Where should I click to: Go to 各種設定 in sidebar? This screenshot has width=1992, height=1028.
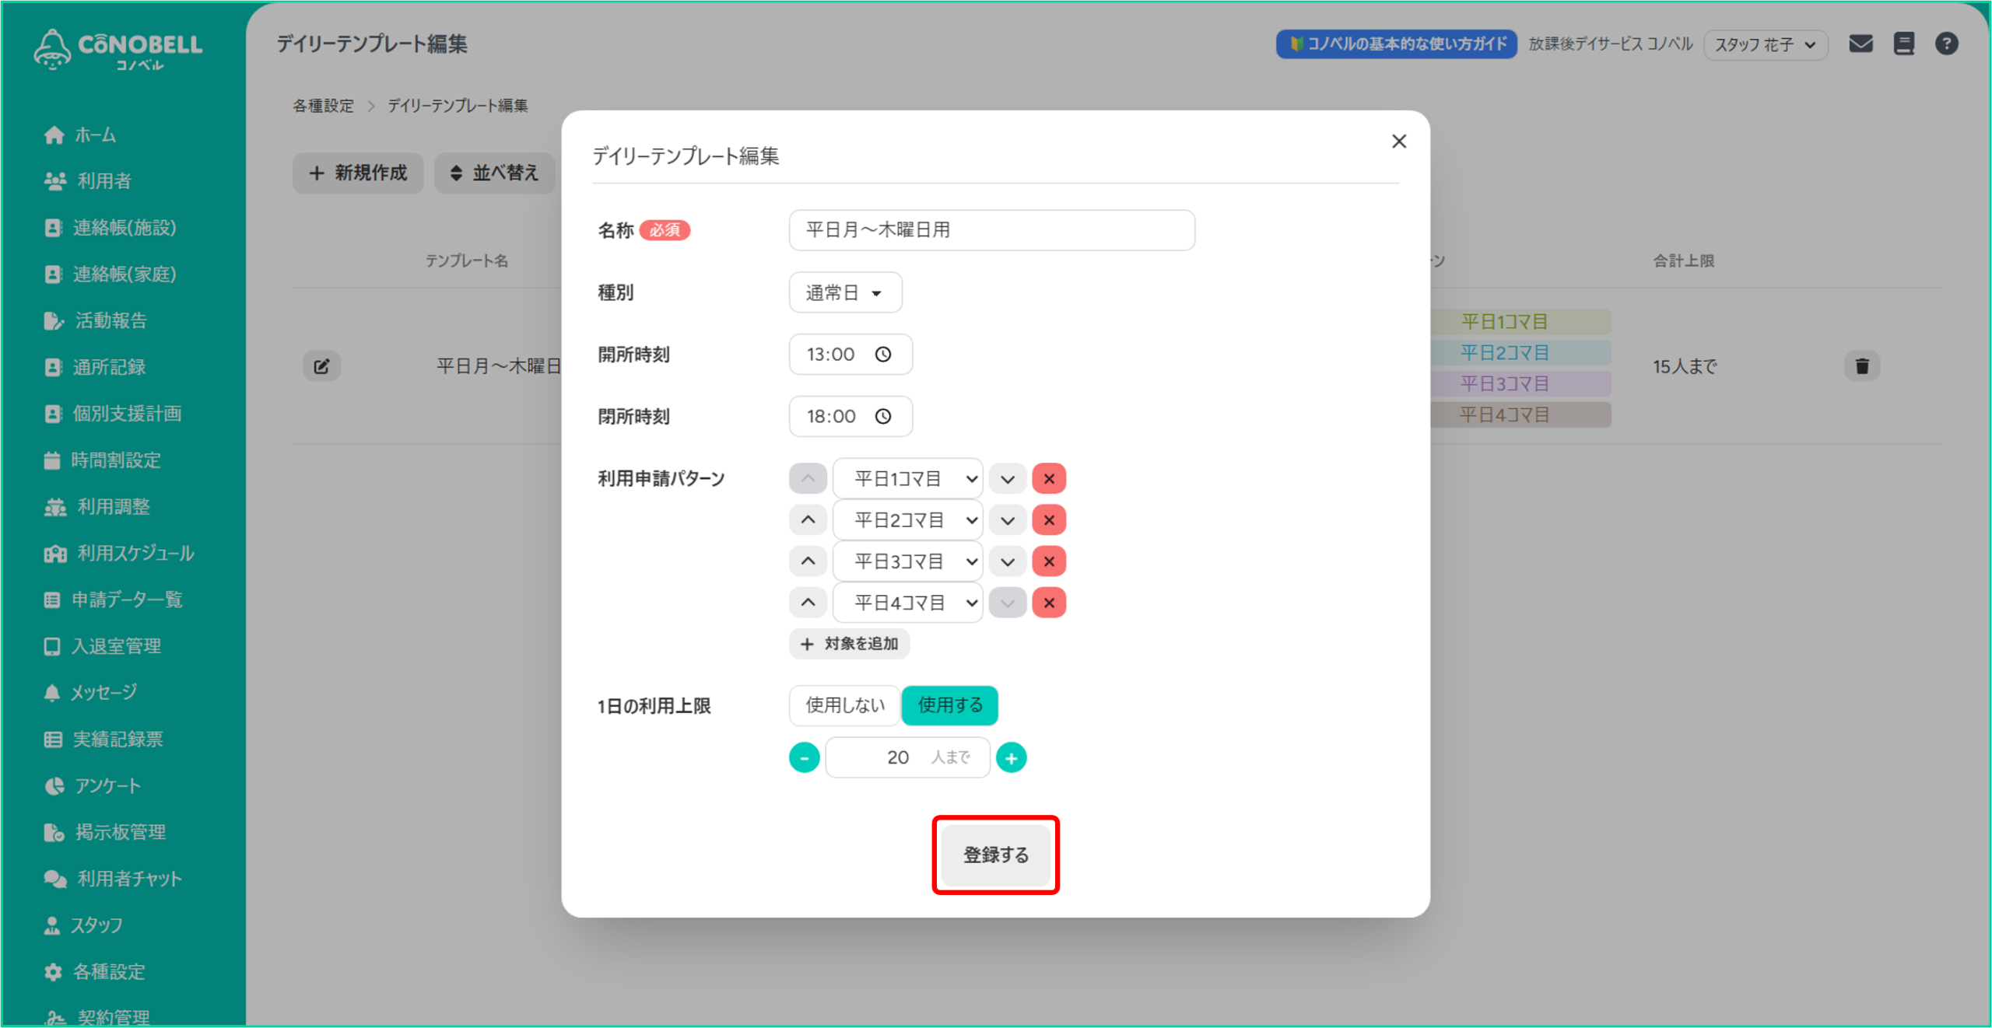tap(108, 971)
